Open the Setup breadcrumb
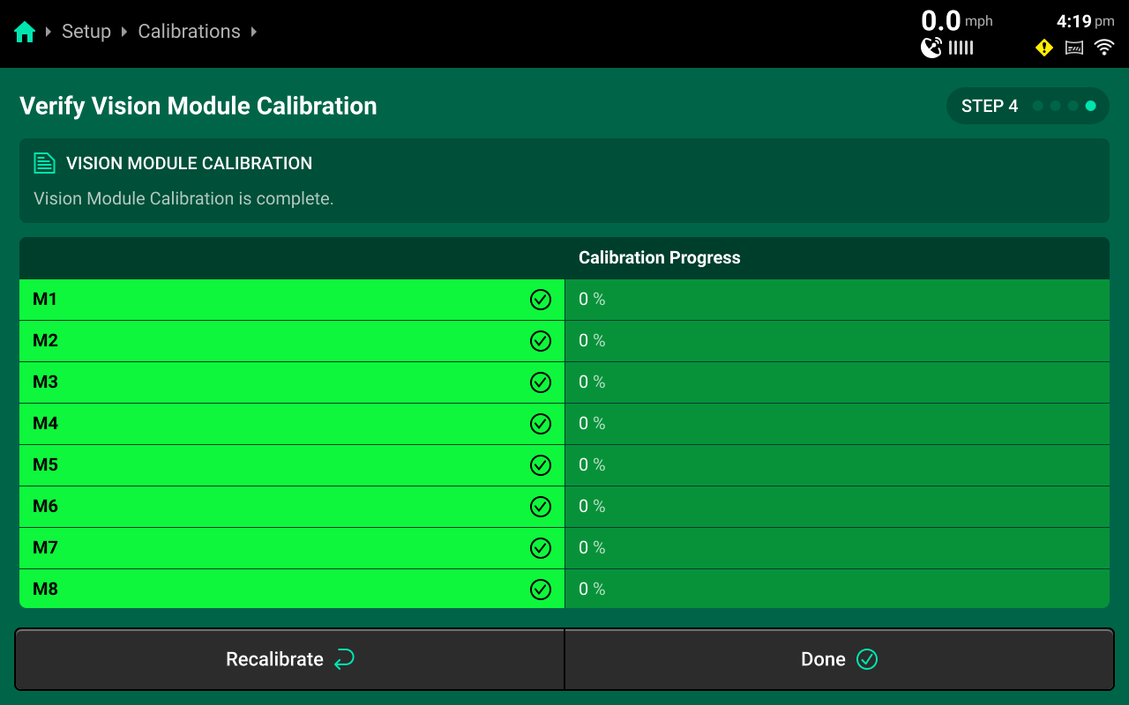 point(86,32)
